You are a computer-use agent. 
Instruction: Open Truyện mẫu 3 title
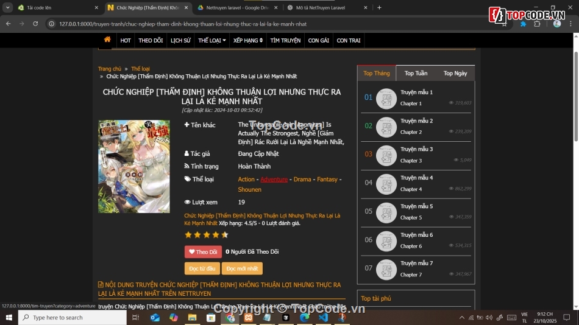(416, 149)
